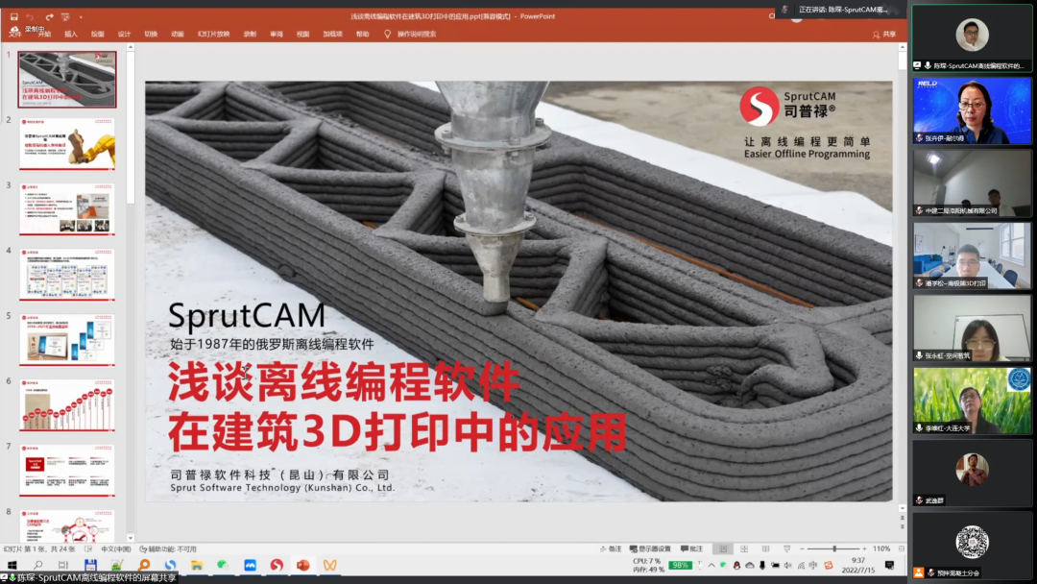Viewport: 1037px width, 584px height.
Task: Switch to Normal view icon in status bar
Action: (x=723, y=549)
